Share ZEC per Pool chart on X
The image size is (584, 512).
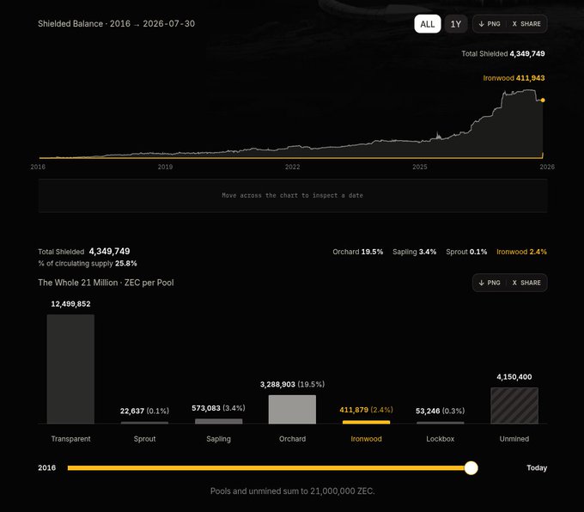click(x=526, y=283)
